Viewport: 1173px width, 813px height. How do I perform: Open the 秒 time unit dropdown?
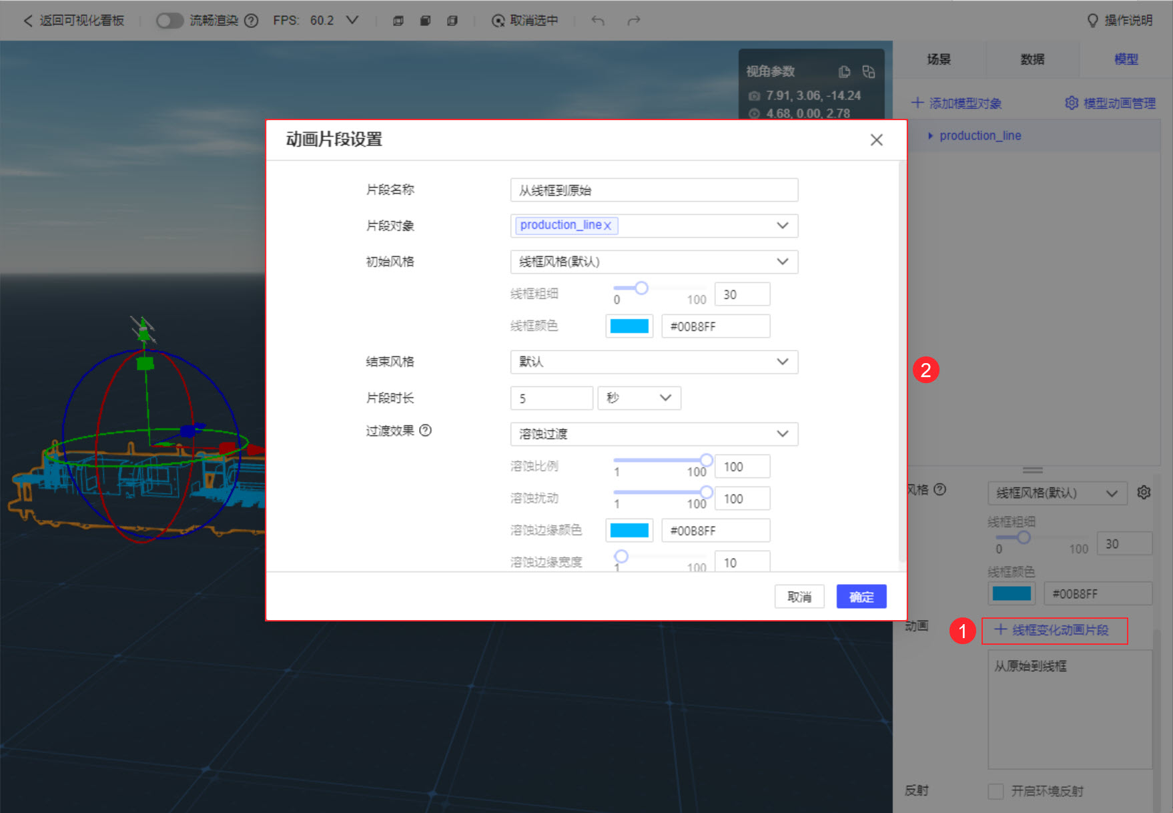(639, 398)
